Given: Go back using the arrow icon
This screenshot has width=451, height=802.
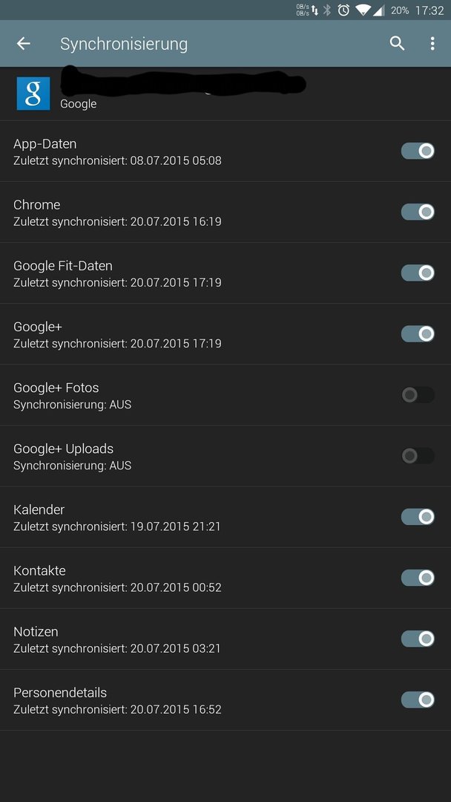Looking at the screenshot, I should [24, 44].
